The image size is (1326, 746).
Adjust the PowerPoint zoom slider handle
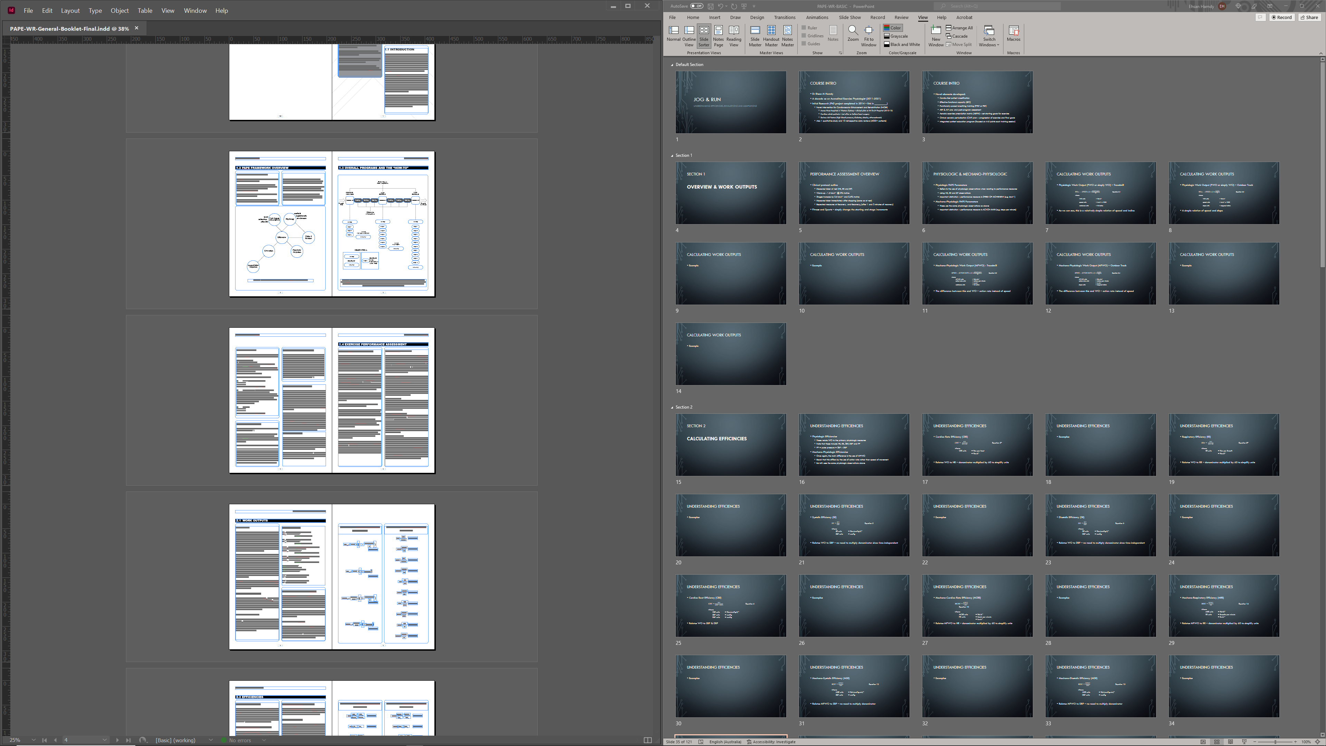(x=1276, y=742)
